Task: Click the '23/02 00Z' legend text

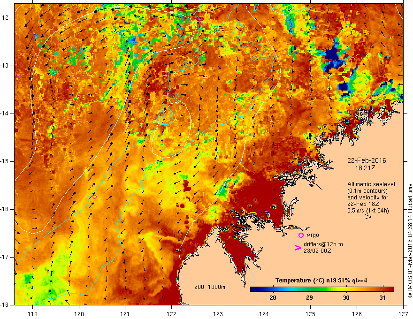Action: tap(317, 251)
